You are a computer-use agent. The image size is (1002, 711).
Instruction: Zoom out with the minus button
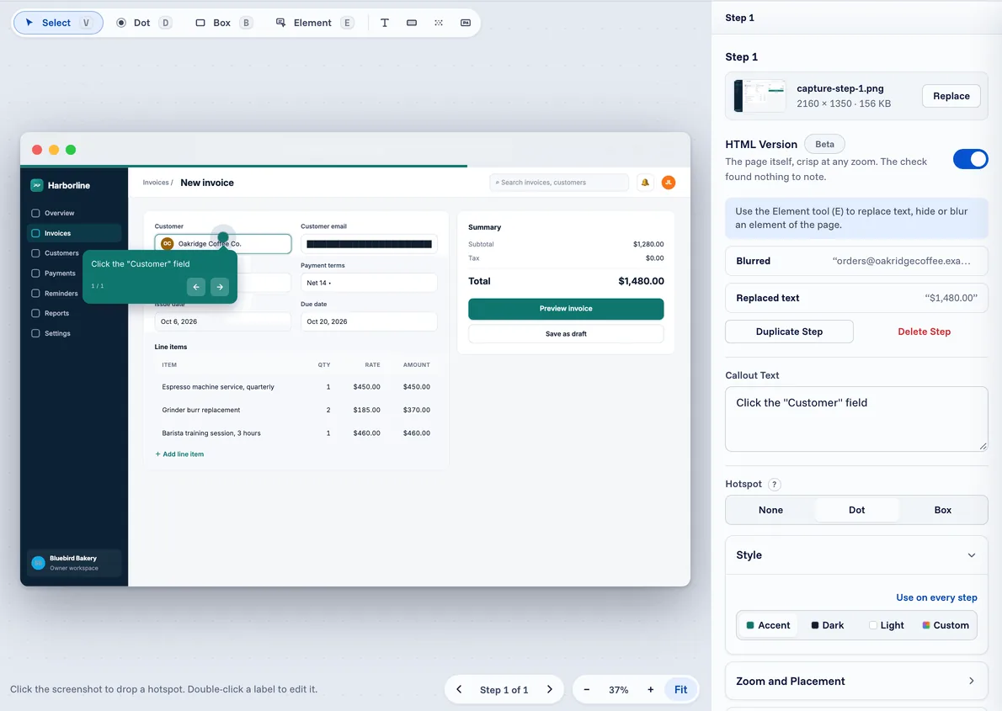(x=587, y=690)
